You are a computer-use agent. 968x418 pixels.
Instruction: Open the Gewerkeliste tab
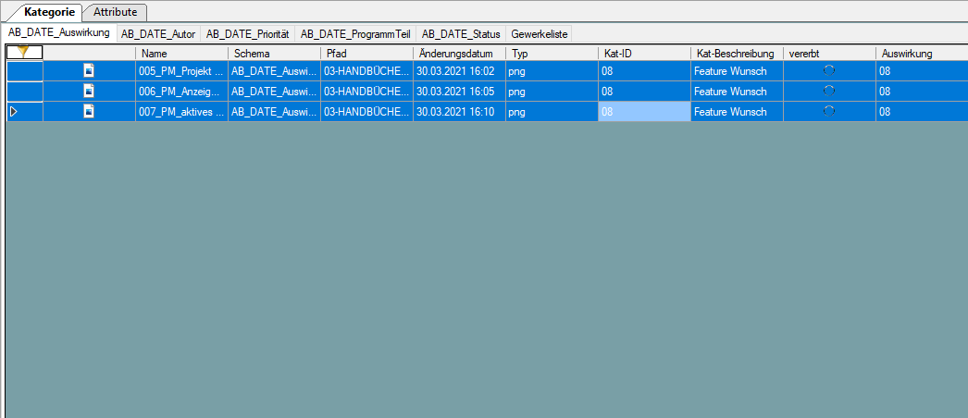[539, 34]
